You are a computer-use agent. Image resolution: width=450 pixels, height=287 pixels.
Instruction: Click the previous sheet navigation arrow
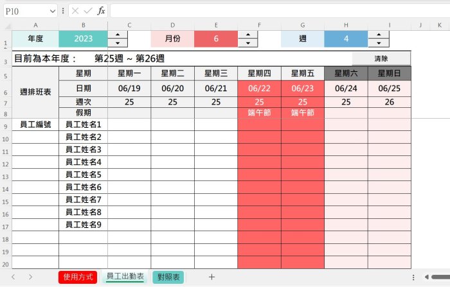point(13,277)
